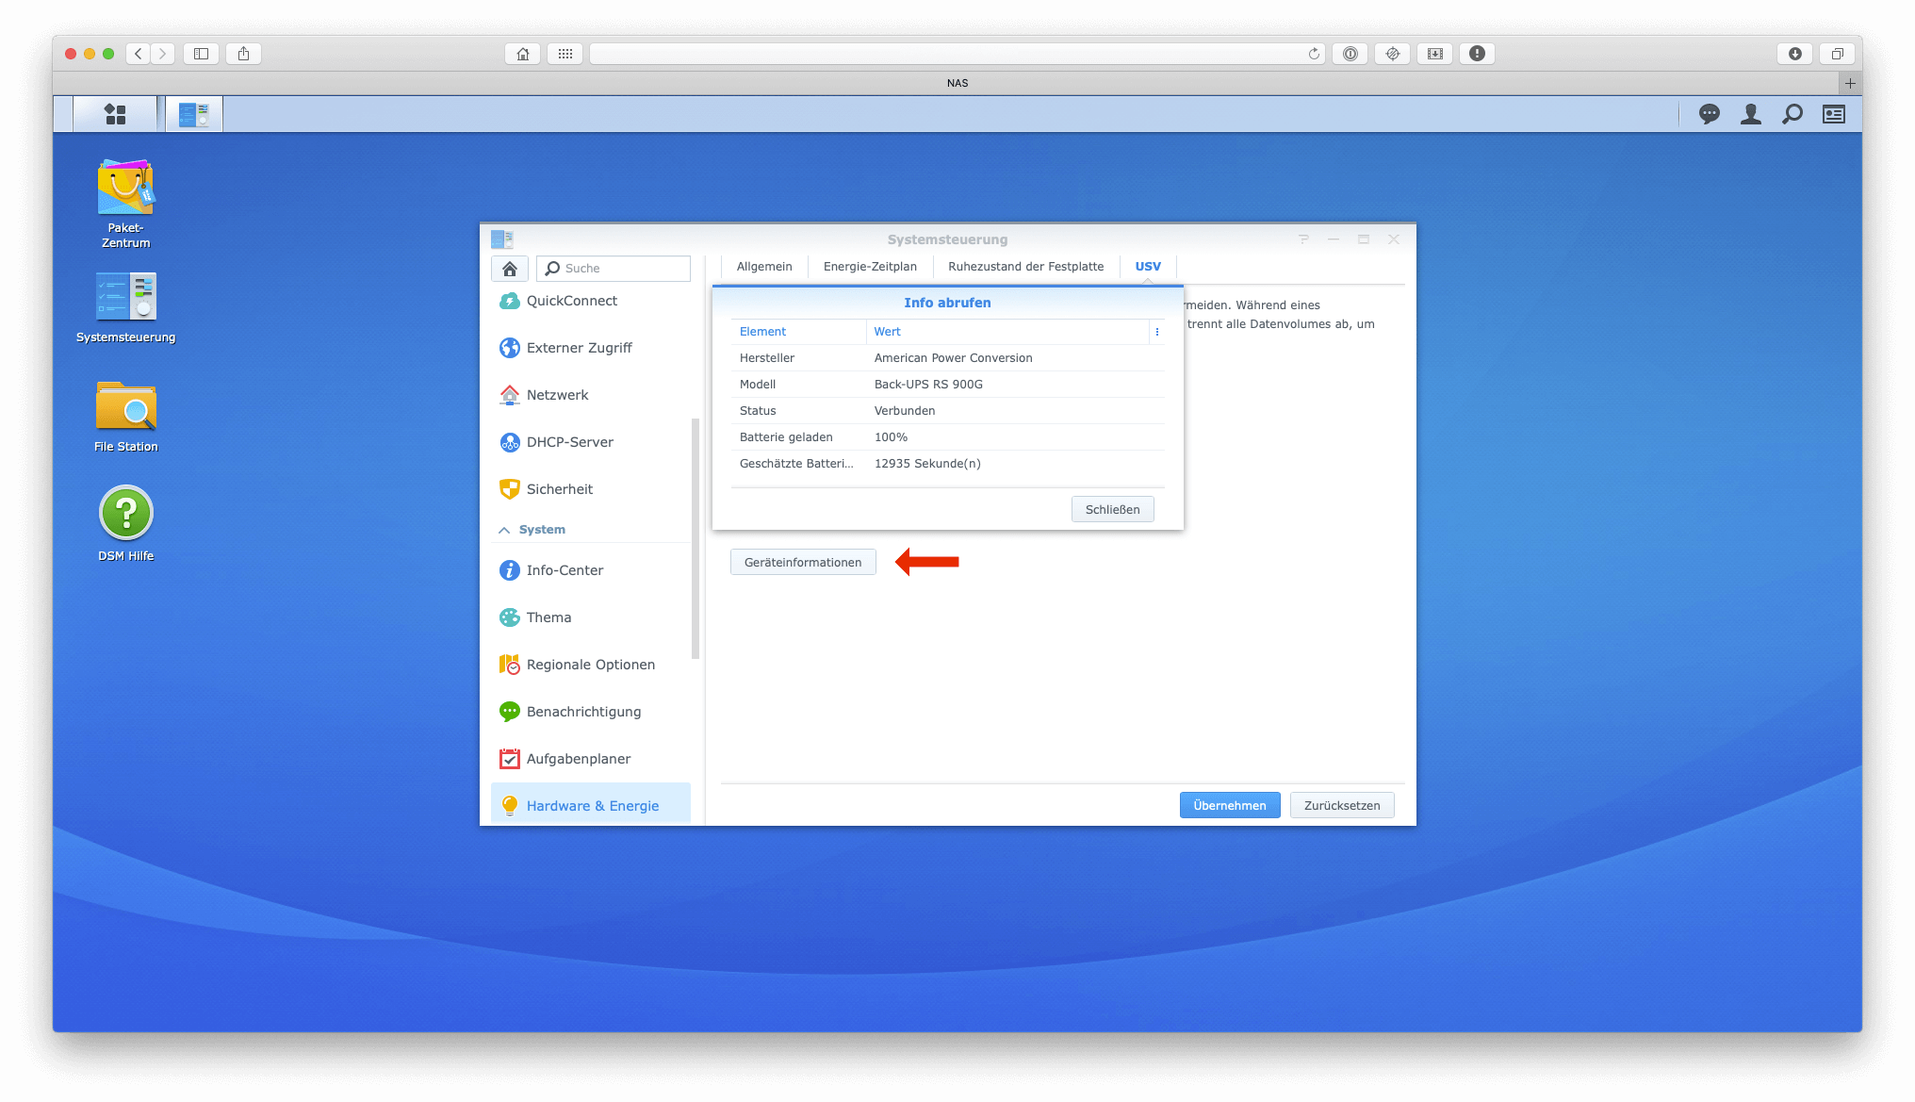Select the Hersteller row
Screen dimensions: 1915x1102
947,358
